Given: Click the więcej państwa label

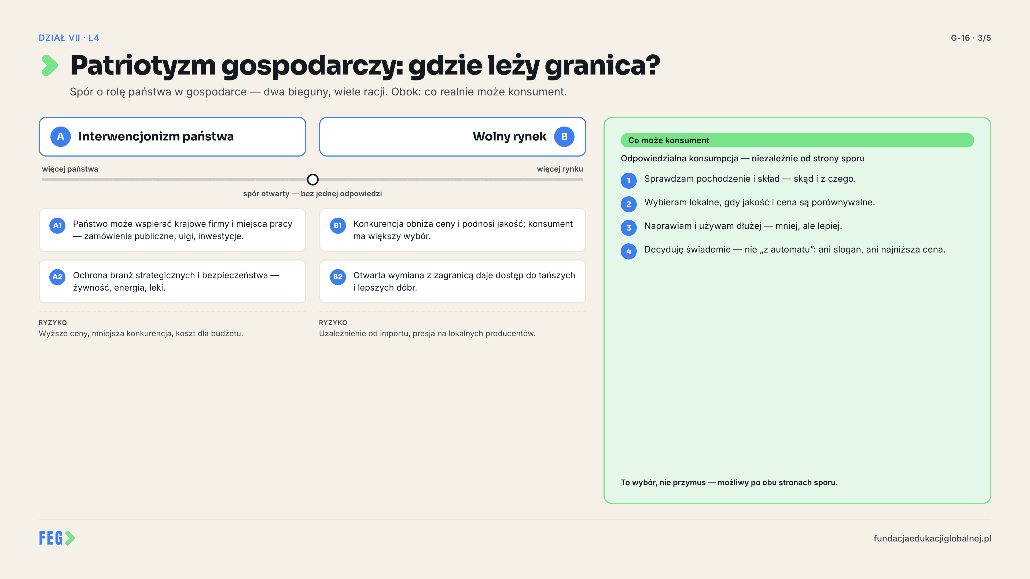Looking at the screenshot, I should pos(70,169).
